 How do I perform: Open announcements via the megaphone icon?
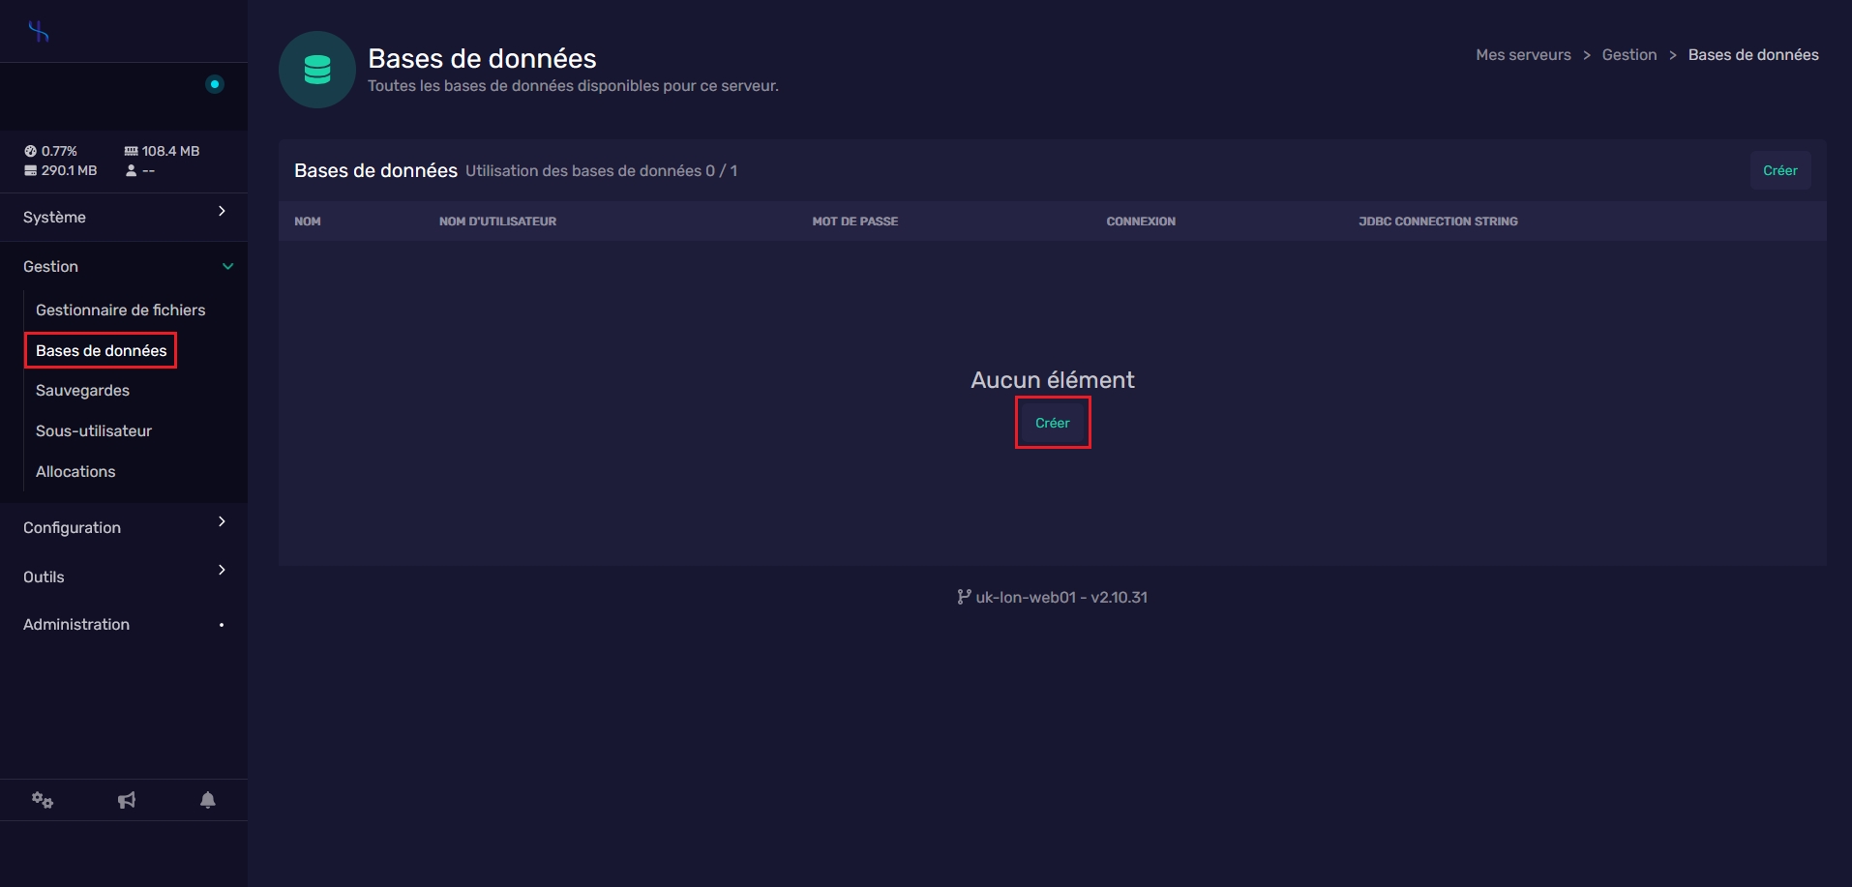pyautogui.click(x=126, y=800)
